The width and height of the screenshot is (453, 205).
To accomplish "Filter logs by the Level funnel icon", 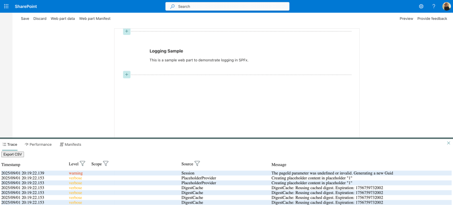I will pos(82,164).
